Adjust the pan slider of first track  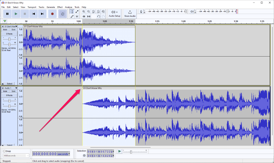coord(9,44)
